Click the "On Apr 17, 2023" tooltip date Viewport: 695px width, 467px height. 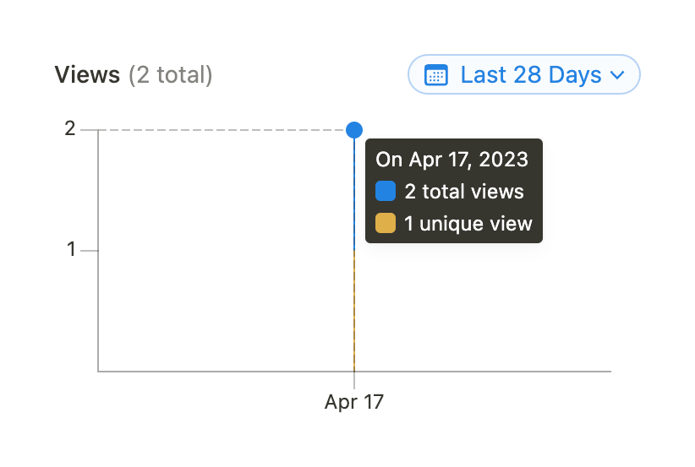click(x=451, y=160)
